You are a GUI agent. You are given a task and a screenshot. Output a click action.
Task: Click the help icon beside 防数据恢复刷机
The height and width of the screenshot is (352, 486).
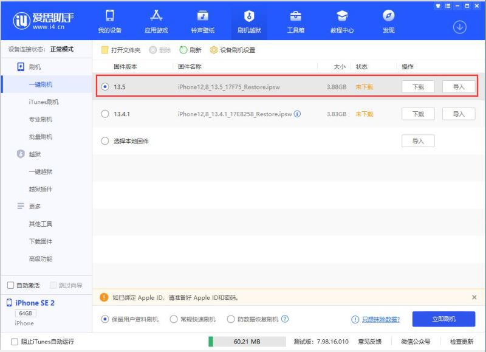(285, 319)
